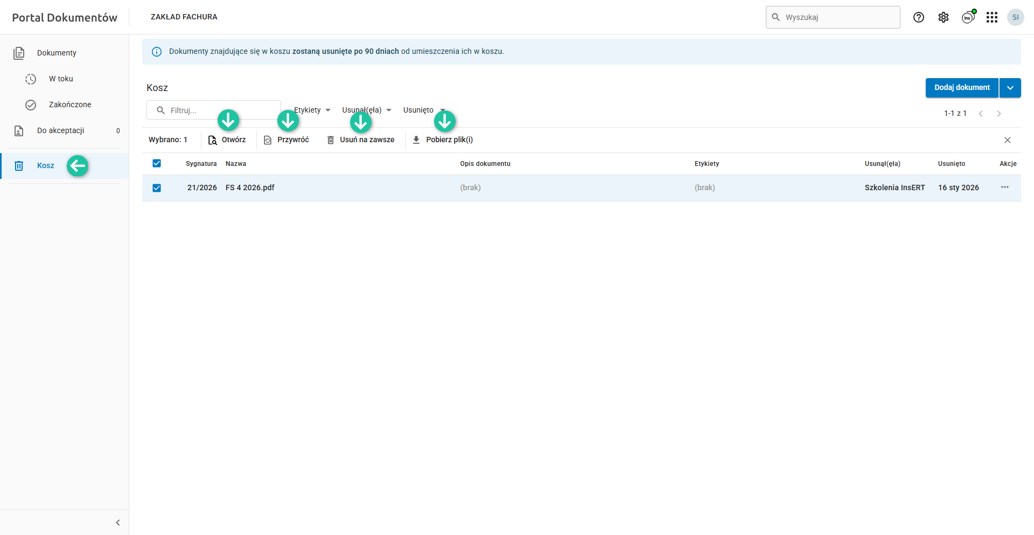Screen dimensions: 1034x535
Task: Collapse the left sidebar panel
Action: [x=118, y=523]
